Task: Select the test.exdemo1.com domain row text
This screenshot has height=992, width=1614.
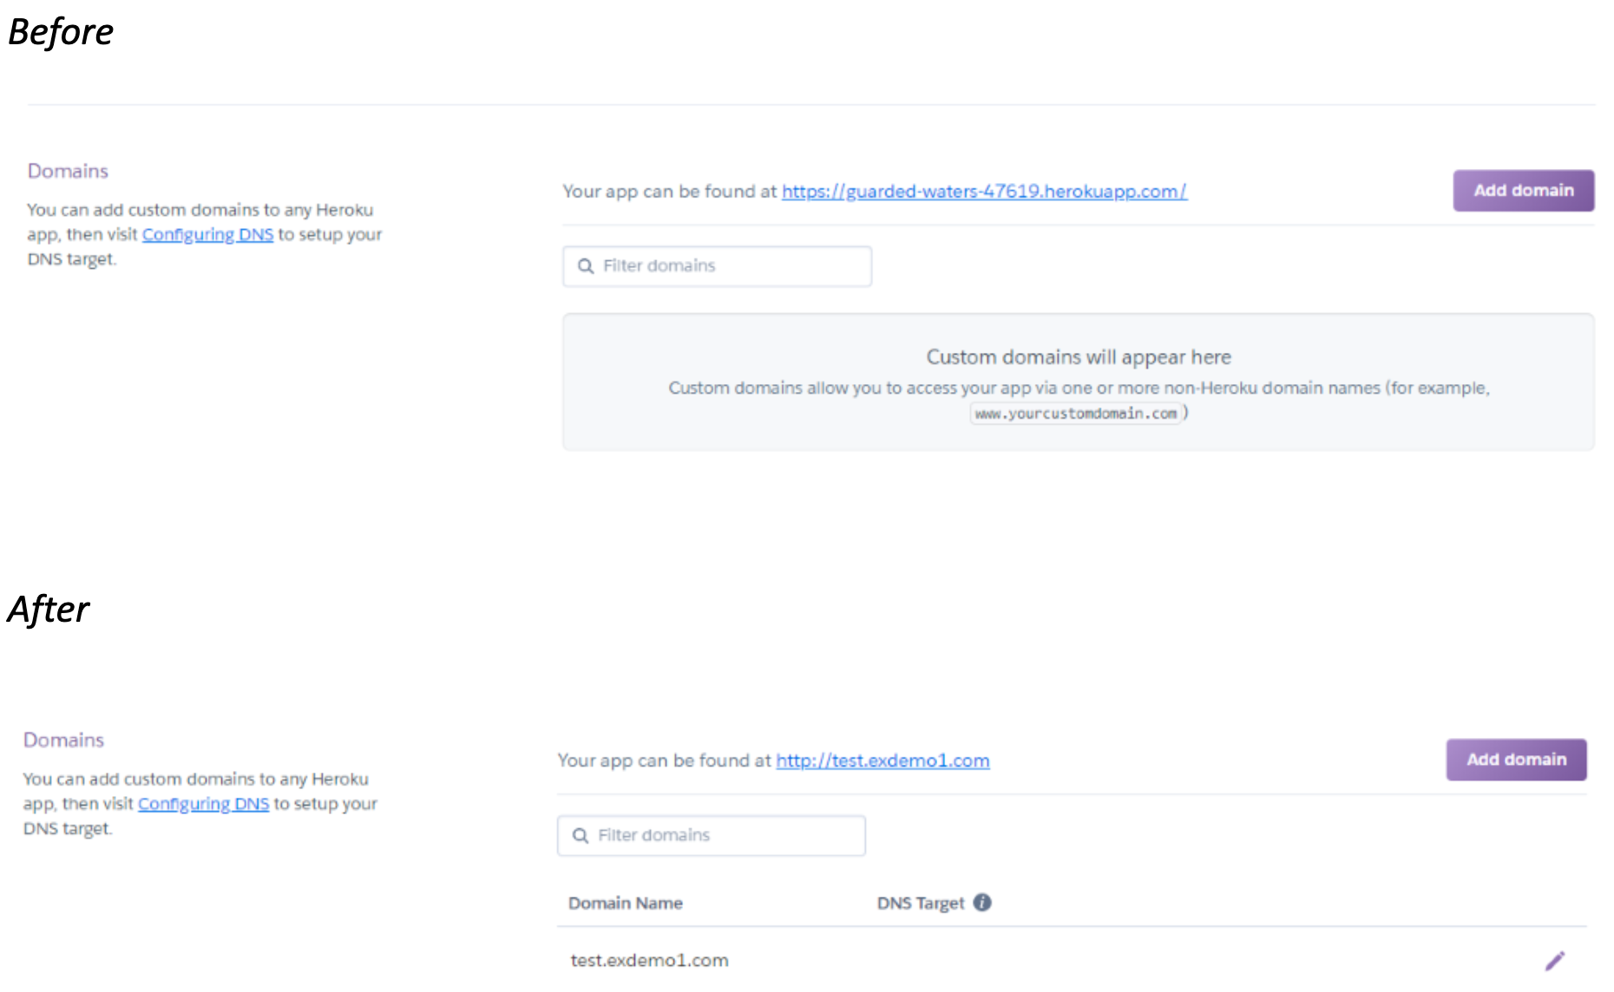Action: click(x=649, y=960)
